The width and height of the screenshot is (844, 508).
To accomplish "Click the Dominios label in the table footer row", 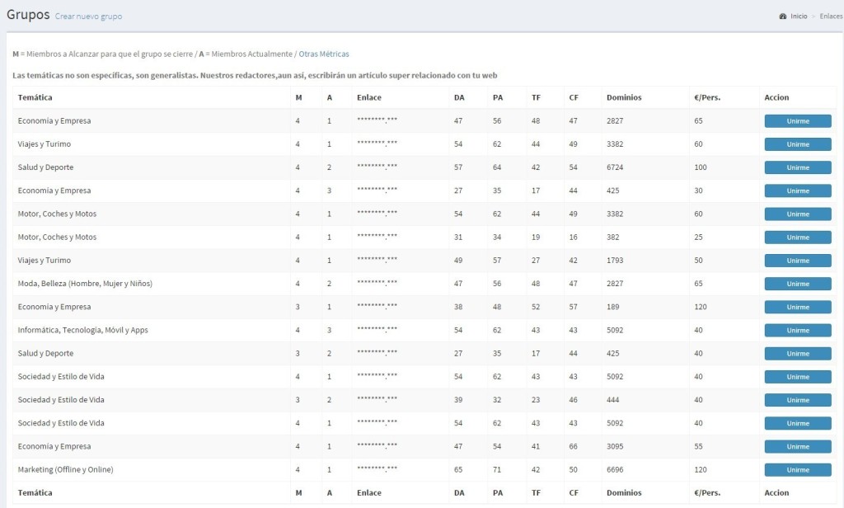I will point(624,493).
